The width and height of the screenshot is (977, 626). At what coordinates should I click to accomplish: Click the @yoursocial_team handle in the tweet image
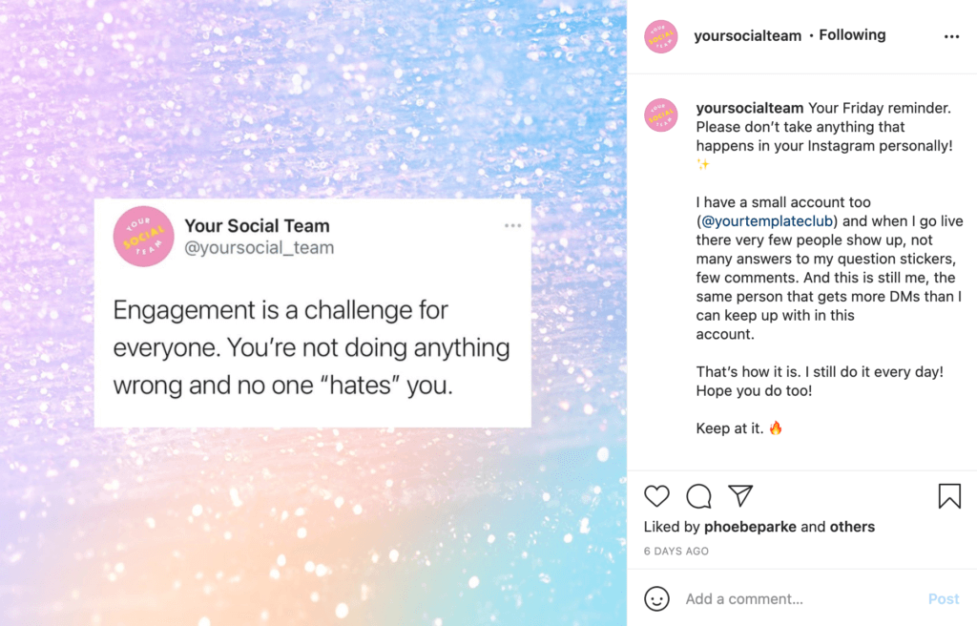(x=260, y=247)
